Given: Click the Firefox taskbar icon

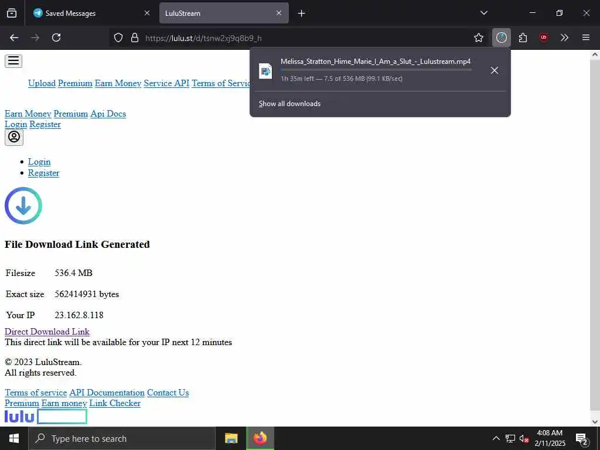Looking at the screenshot, I should pos(260,438).
